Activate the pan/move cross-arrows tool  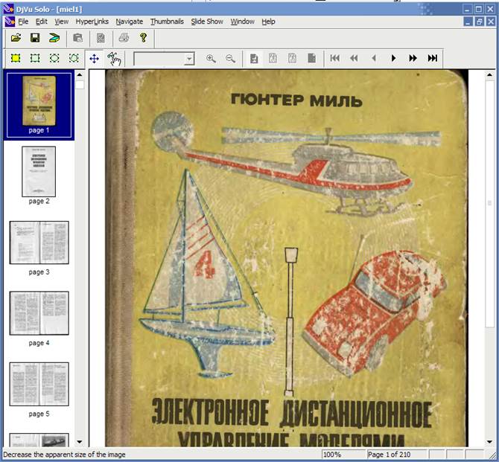(x=94, y=59)
